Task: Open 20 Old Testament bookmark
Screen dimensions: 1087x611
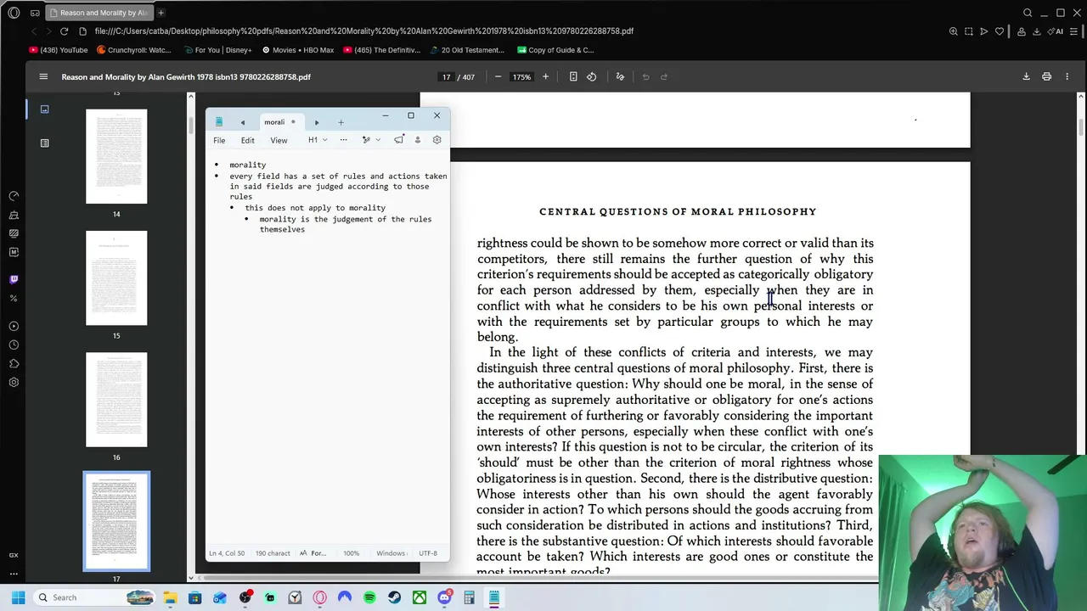Action: pos(467,50)
